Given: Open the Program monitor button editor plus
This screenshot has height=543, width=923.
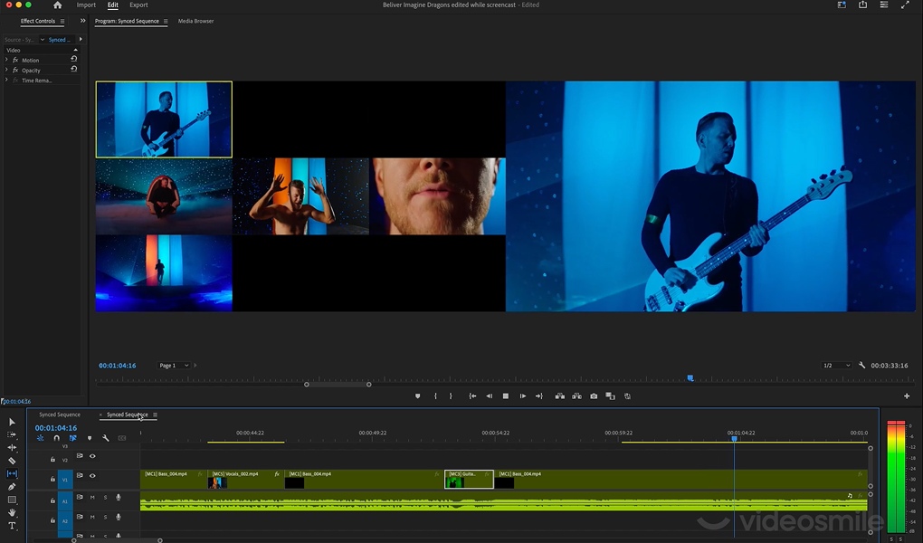Looking at the screenshot, I should (x=907, y=396).
